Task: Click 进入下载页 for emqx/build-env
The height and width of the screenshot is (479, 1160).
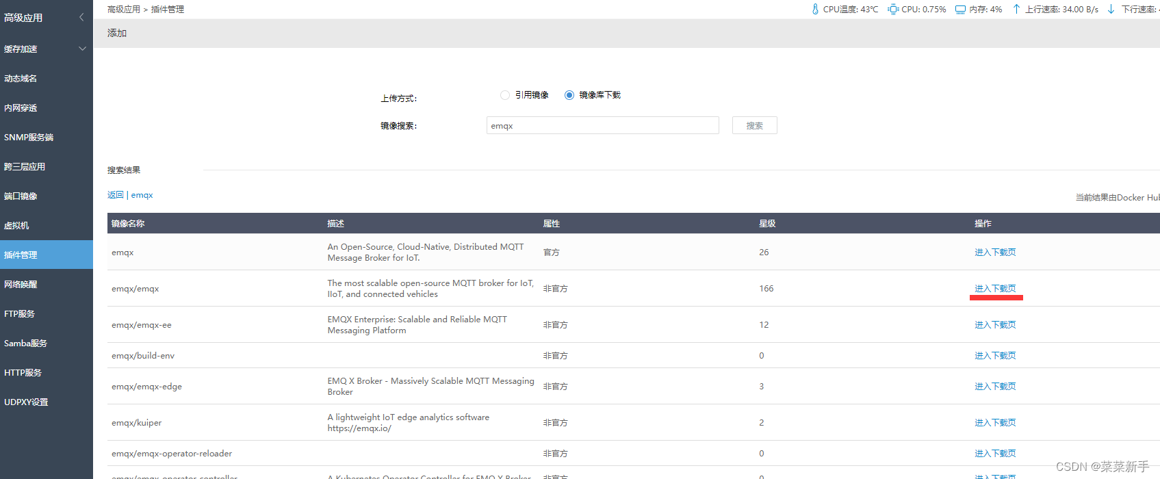Action: coord(995,356)
